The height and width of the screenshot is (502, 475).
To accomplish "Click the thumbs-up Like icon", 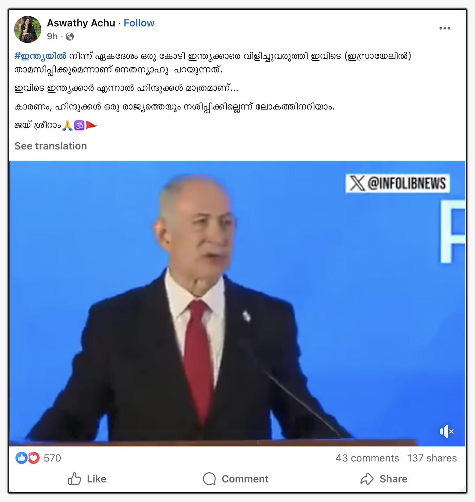I will [74, 479].
